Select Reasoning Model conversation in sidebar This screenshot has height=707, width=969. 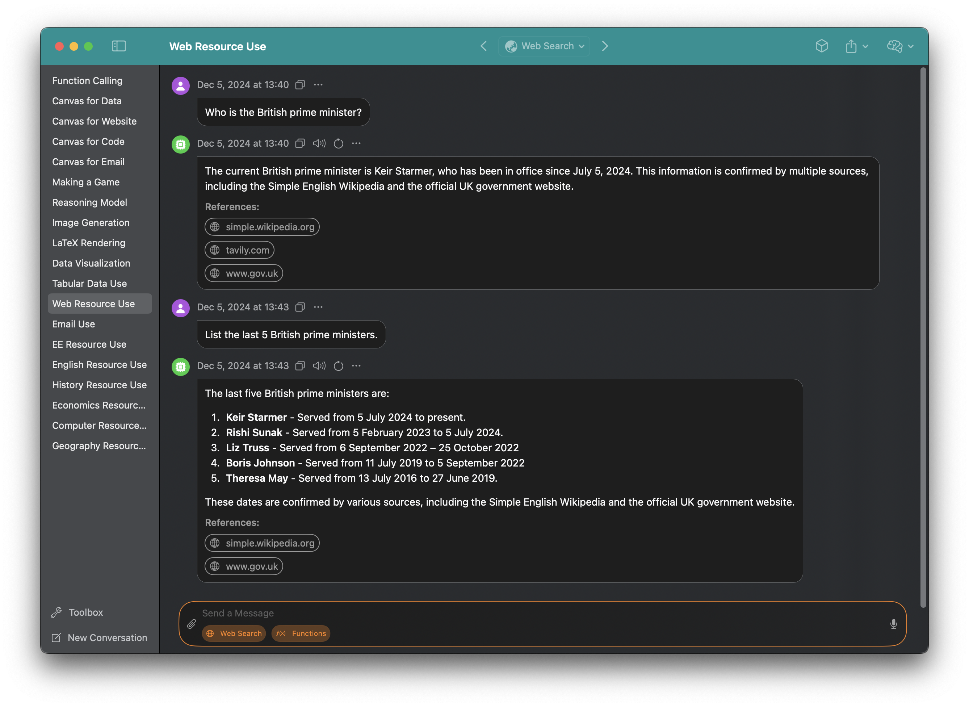[x=89, y=202]
